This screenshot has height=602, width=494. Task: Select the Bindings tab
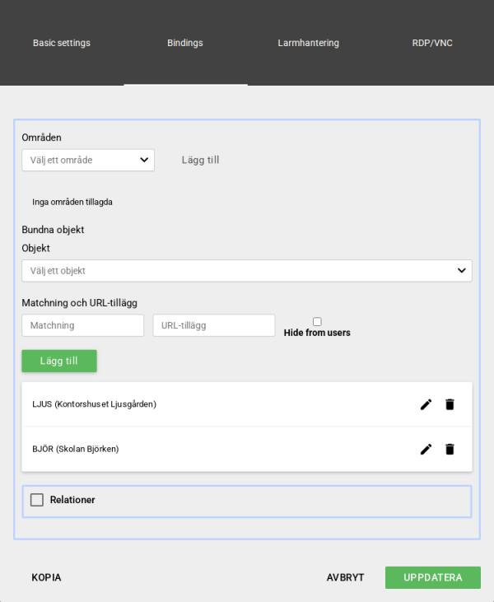pos(185,43)
